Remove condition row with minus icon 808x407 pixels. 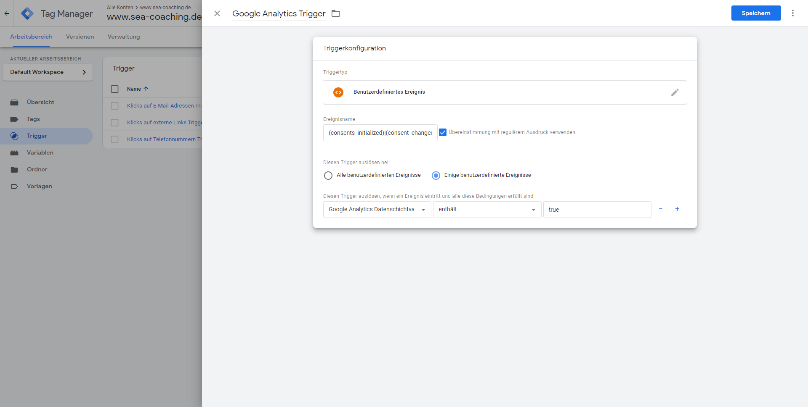(x=661, y=209)
